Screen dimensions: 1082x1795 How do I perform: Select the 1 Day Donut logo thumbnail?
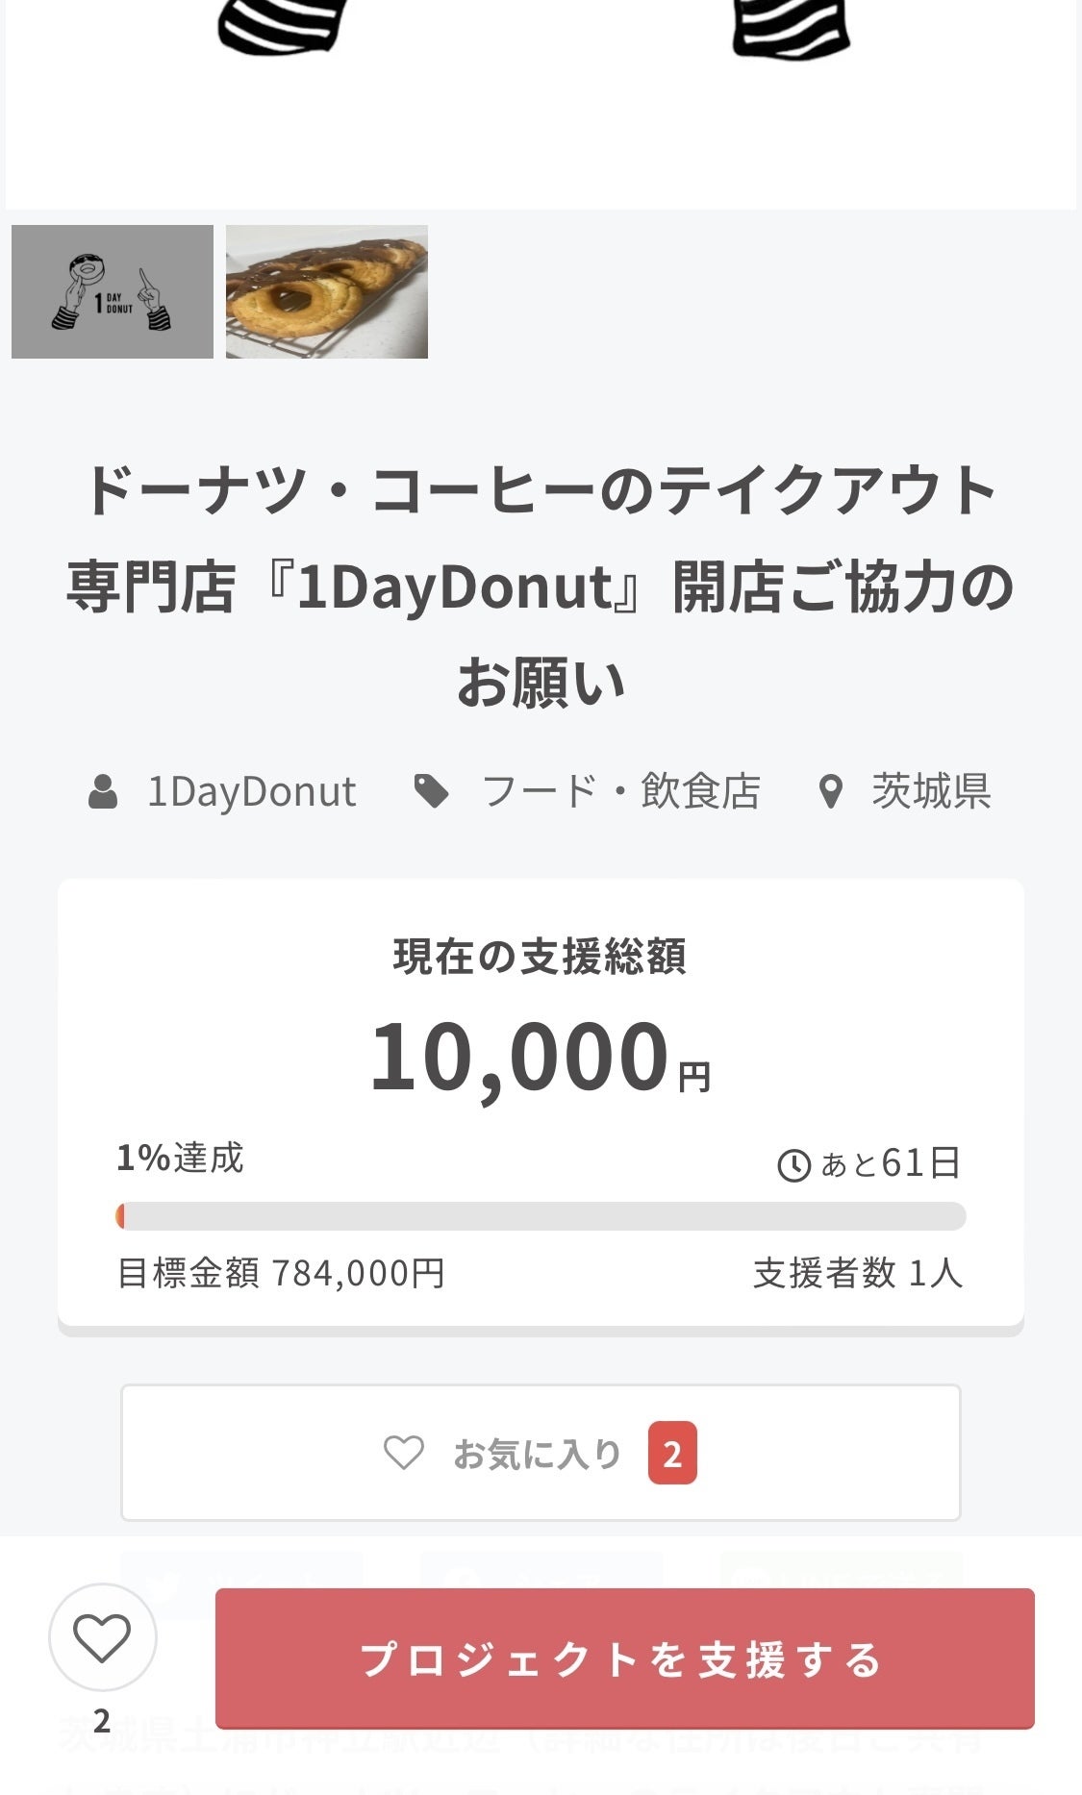click(x=113, y=291)
